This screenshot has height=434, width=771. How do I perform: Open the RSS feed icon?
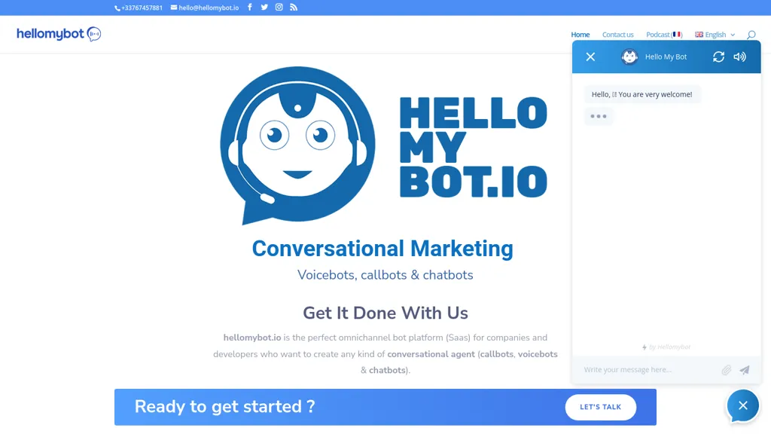pyautogui.click(x=294, y=8)
